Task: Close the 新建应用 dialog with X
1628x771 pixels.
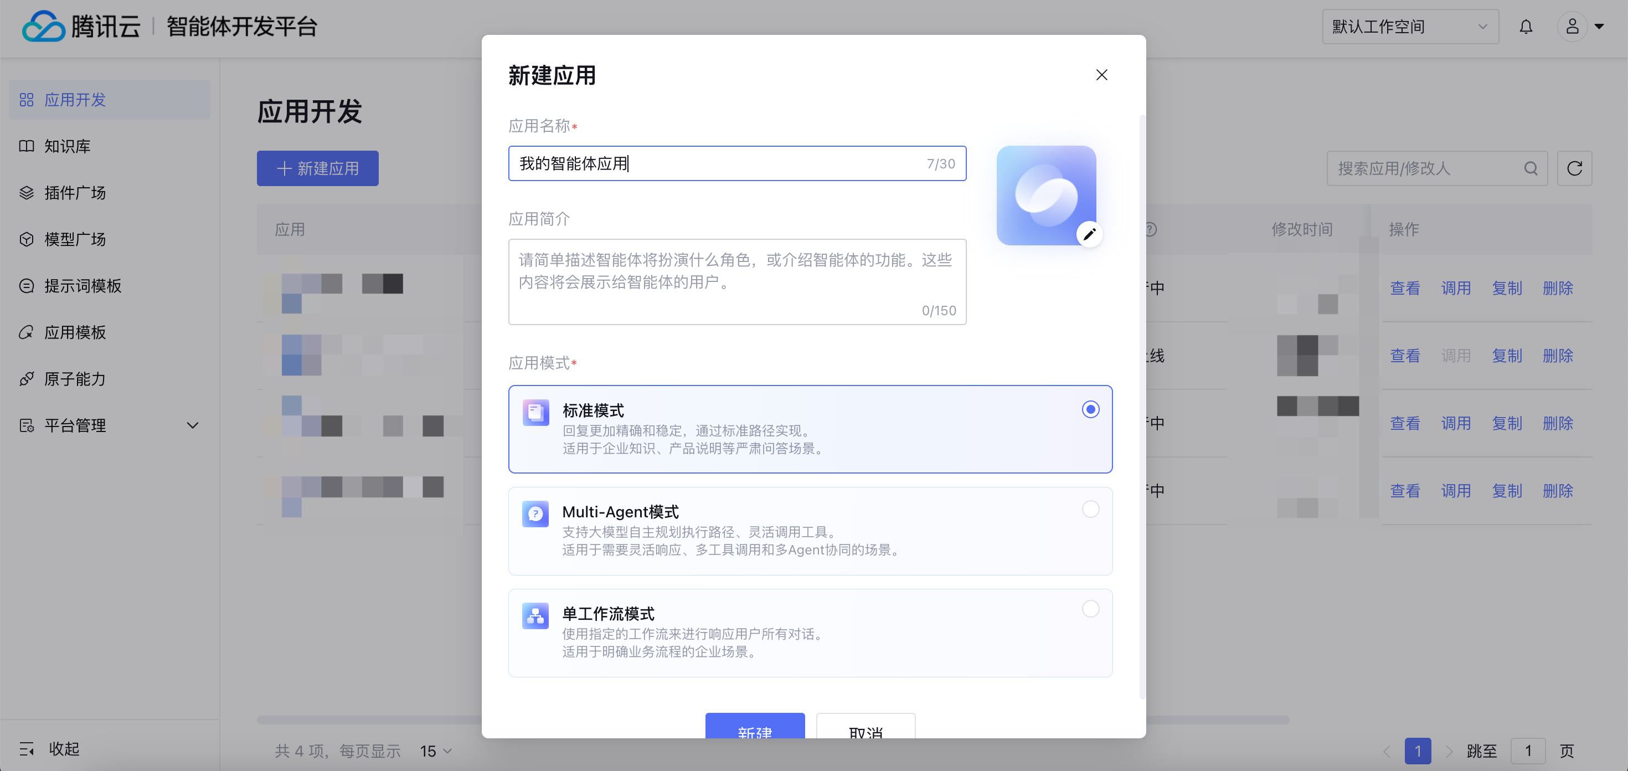Action: (1101, 75)
